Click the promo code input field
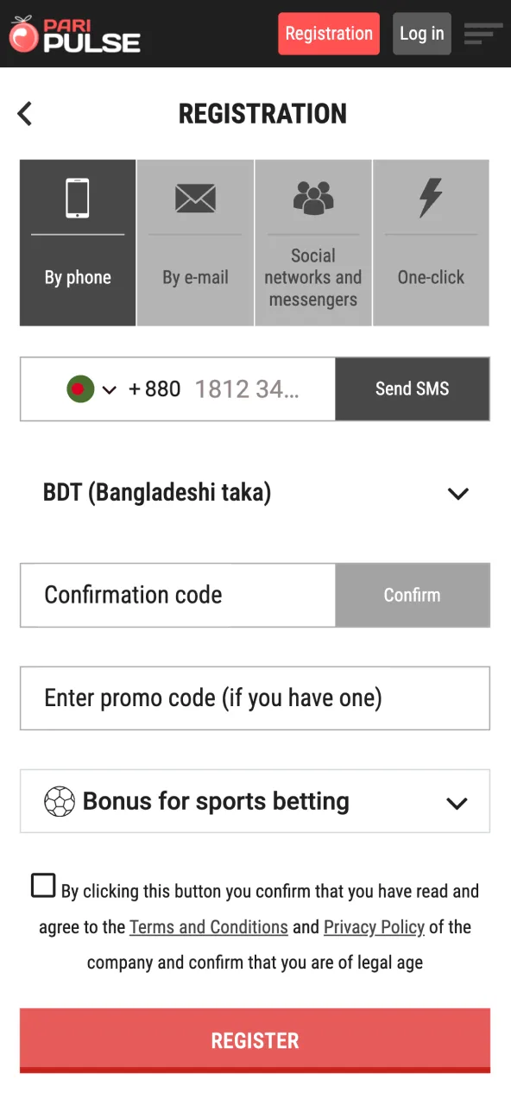This screenshot has height=1105, width=511. pyautogui.click(x=255, y=698)
